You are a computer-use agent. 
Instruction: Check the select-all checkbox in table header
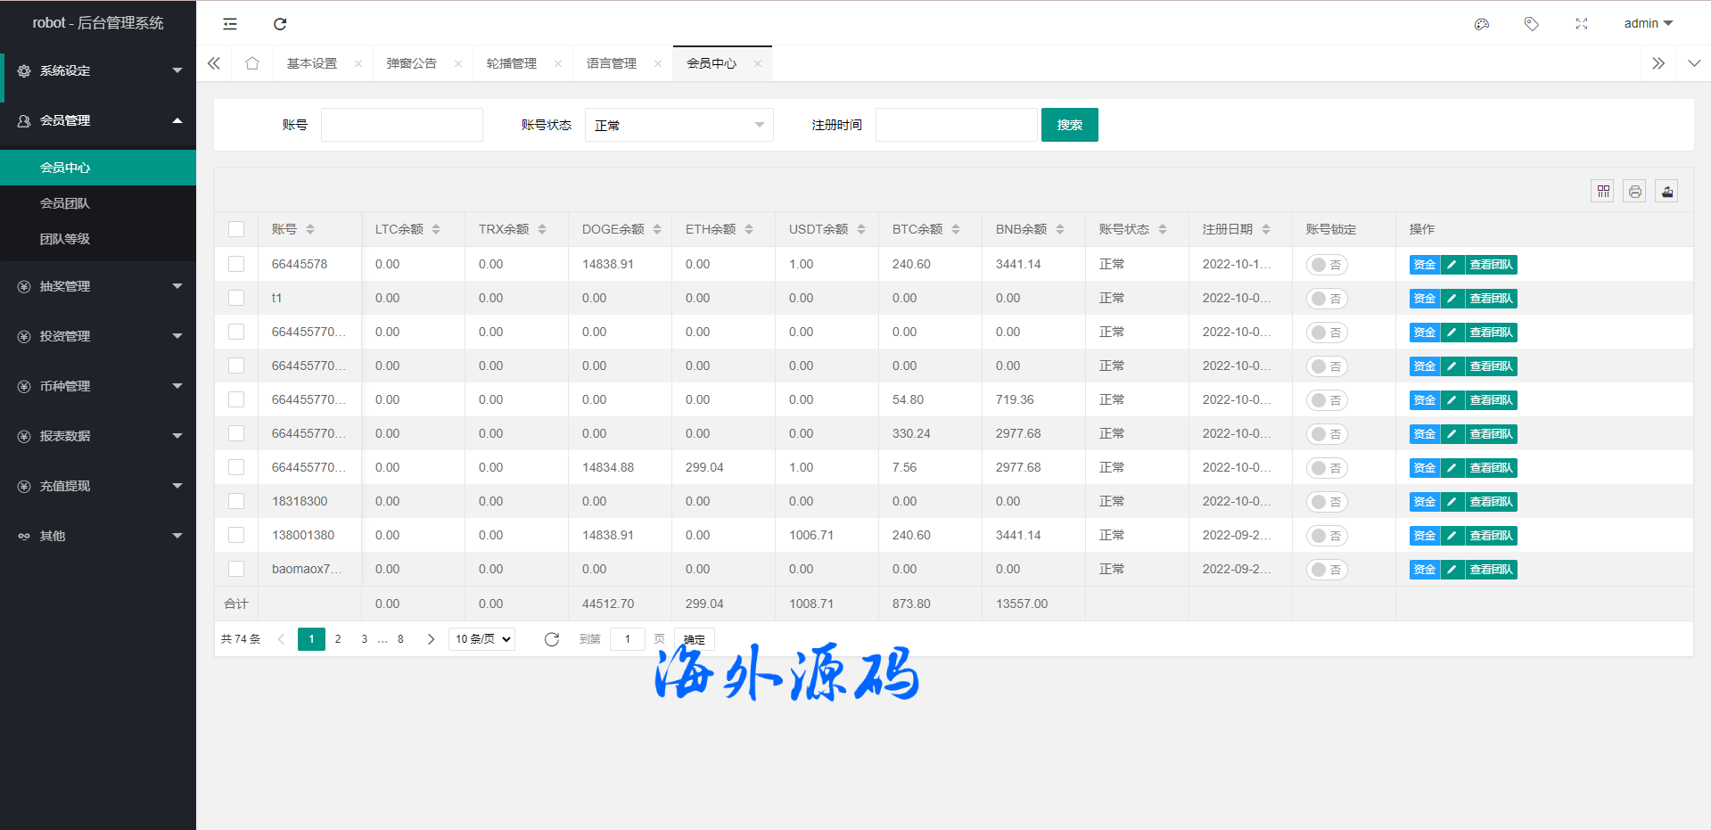(x=236, y=229)
